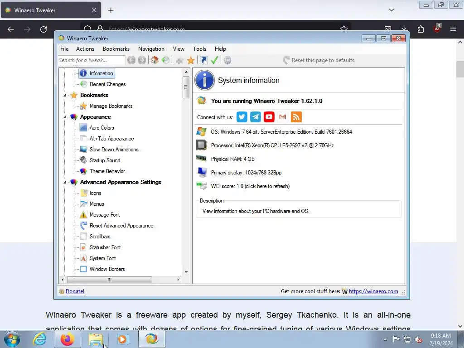Screen dimensions: 464x348
Task: Open the media player taskbar icon
Action: (x=122, y=339)
